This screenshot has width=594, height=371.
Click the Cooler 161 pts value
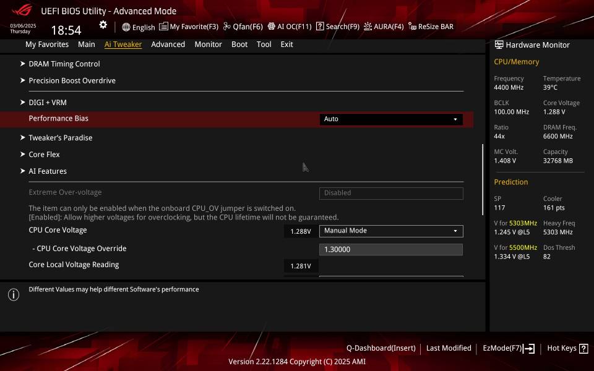(554, 208)
